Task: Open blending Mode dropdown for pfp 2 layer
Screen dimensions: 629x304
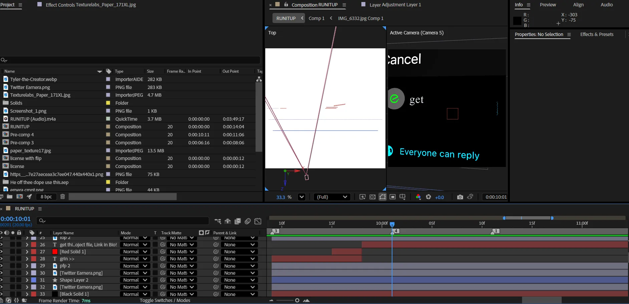Action: click(135, 266)
